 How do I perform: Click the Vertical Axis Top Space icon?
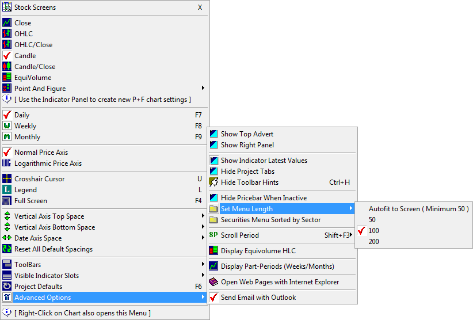coord(7,216)
